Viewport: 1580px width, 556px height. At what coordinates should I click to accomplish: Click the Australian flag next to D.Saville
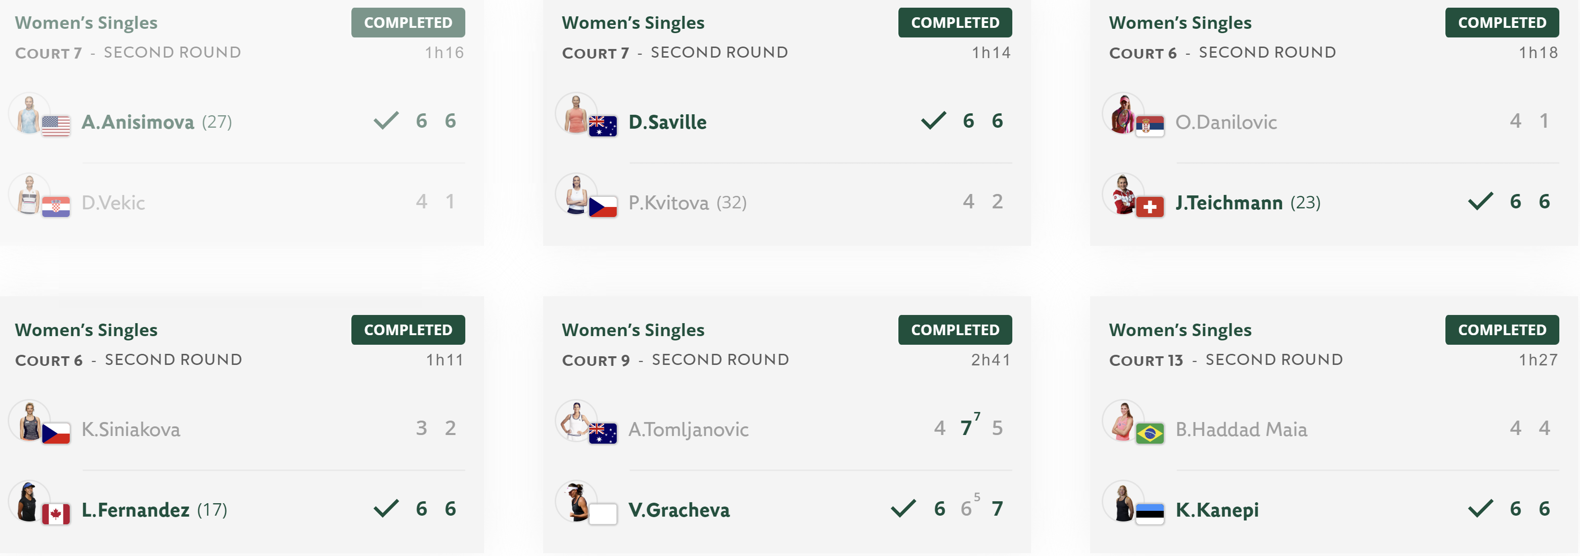602,126
